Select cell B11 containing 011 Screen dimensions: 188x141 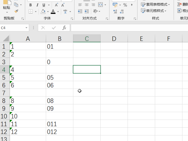[x=60, y=124]
